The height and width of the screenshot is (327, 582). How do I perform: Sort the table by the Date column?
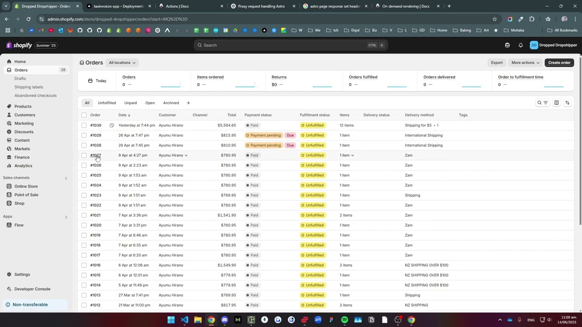(x=124, y=115)
